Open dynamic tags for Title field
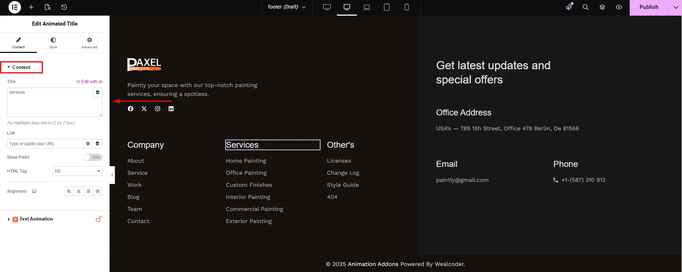682x272 pixels. pyautogui.click(x=97, y=92)
